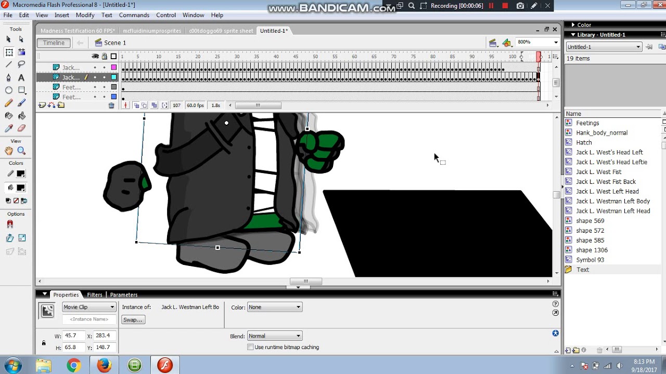The width and height of the screenshot is (666, 374).
Task: Click the fill color swatch
Action: coord(21,188)
